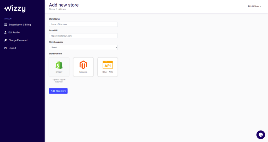The height and width of the screenshot is (142, 268).
Task: Click the Change Password key icon
Action: [5, 40]
